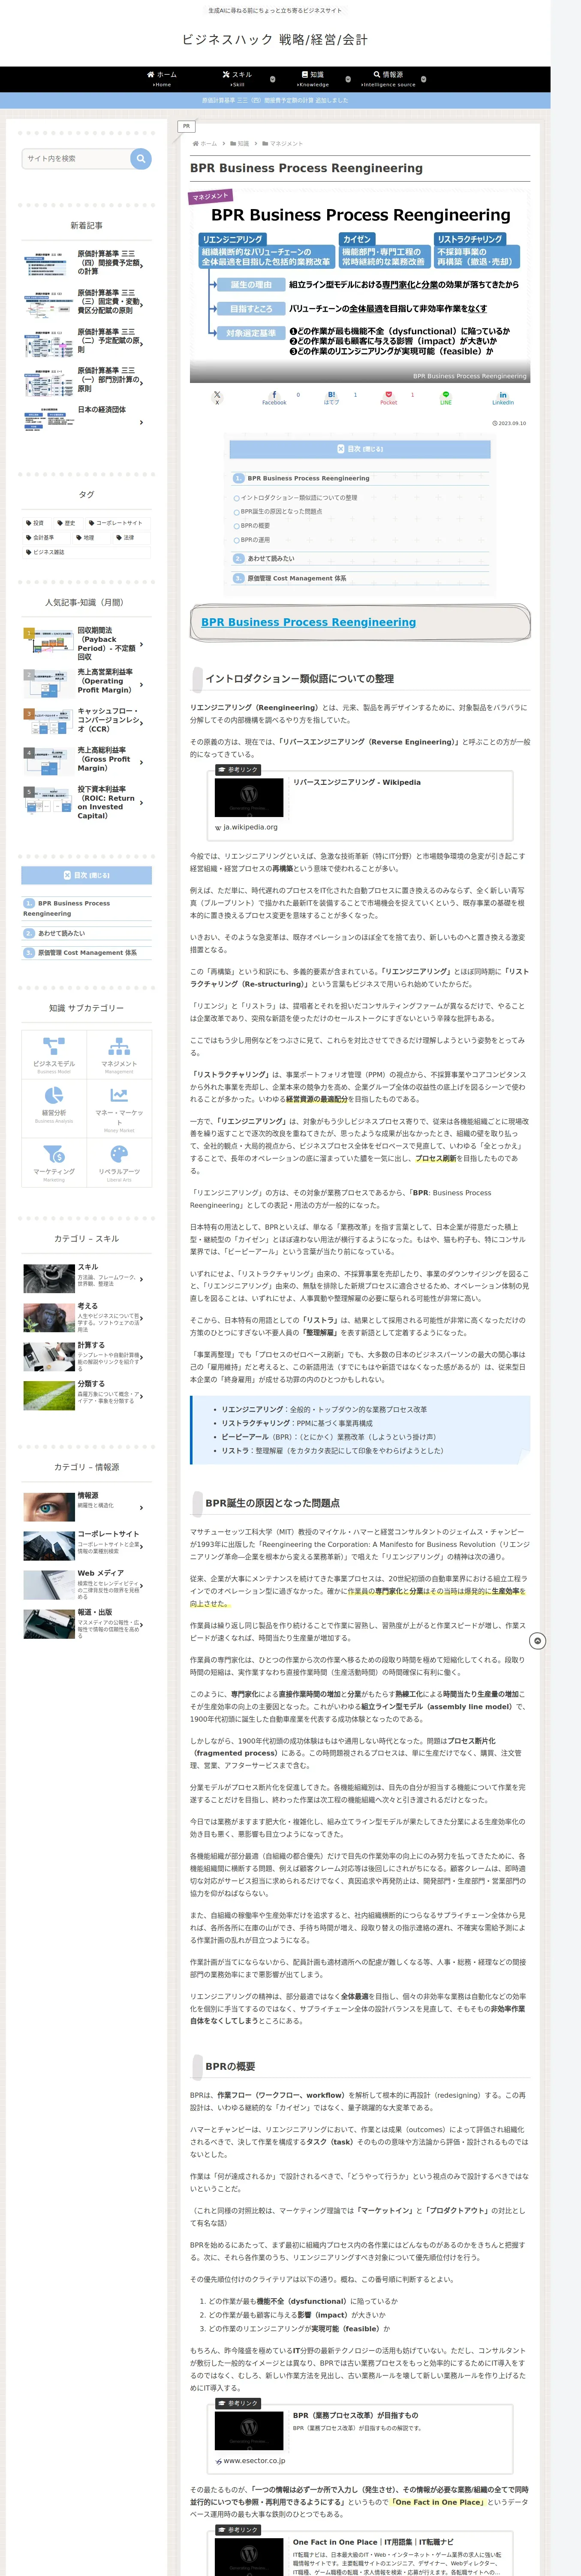Image resolution: width=581 pixels, height=2576 pixels.
Task: Open the site title ビジネスハック 戦略/経営/会計
Action: pos(274,40)
